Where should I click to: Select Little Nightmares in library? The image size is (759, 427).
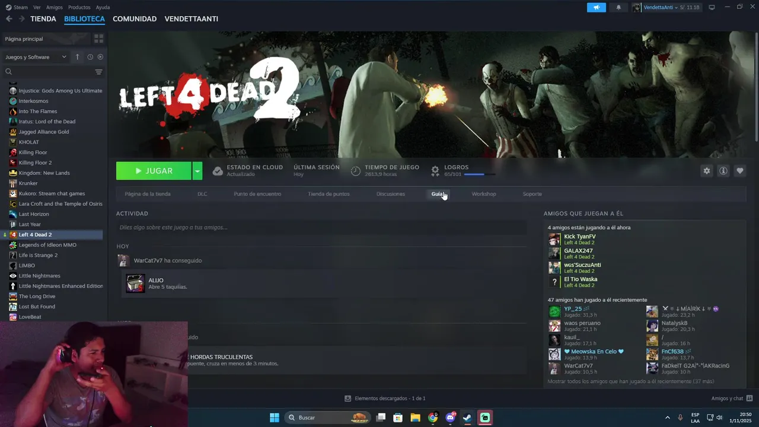(39, 276)
